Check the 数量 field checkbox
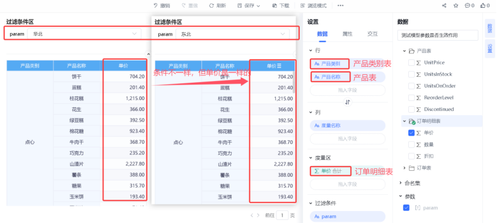The width and height of the screenshot is (497, 223). (411, 144)
